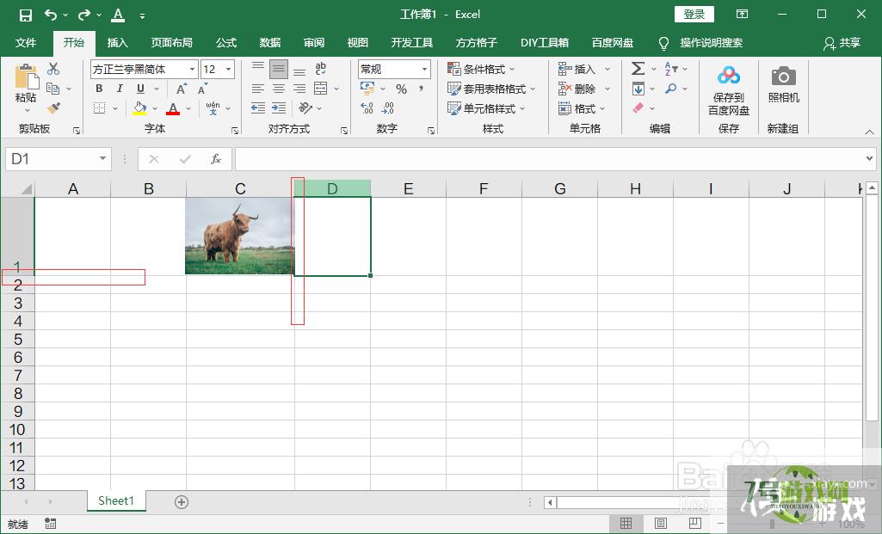Toggle Bold formatting

point(99,89)
